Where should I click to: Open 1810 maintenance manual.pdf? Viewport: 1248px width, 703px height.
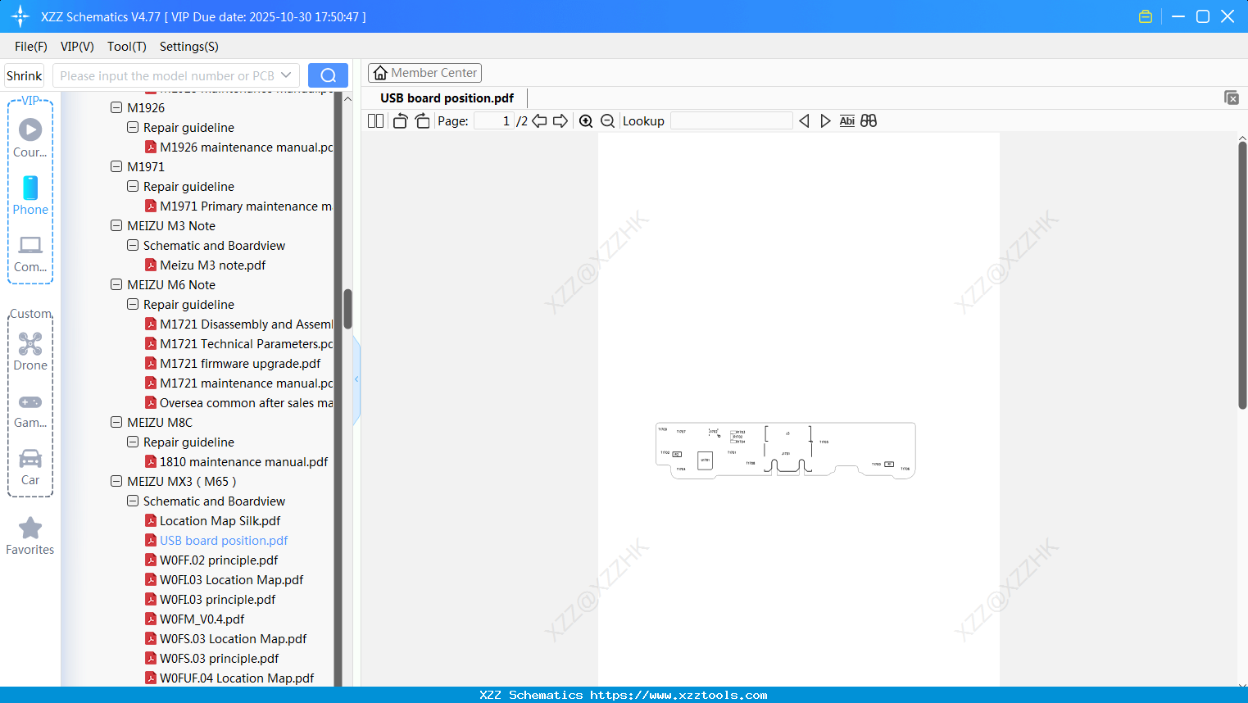237,462
